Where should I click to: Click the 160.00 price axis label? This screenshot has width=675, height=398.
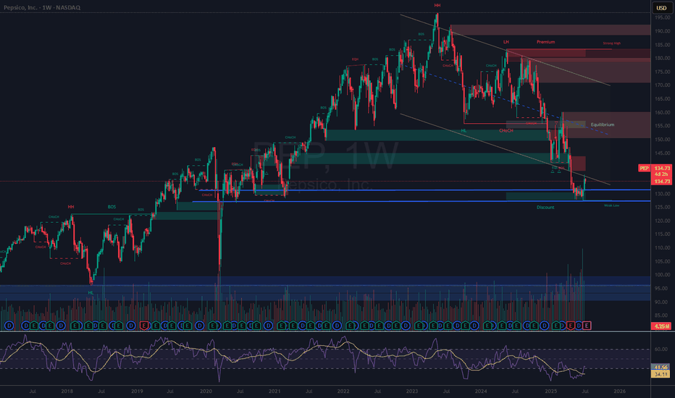tap(662, 112)
